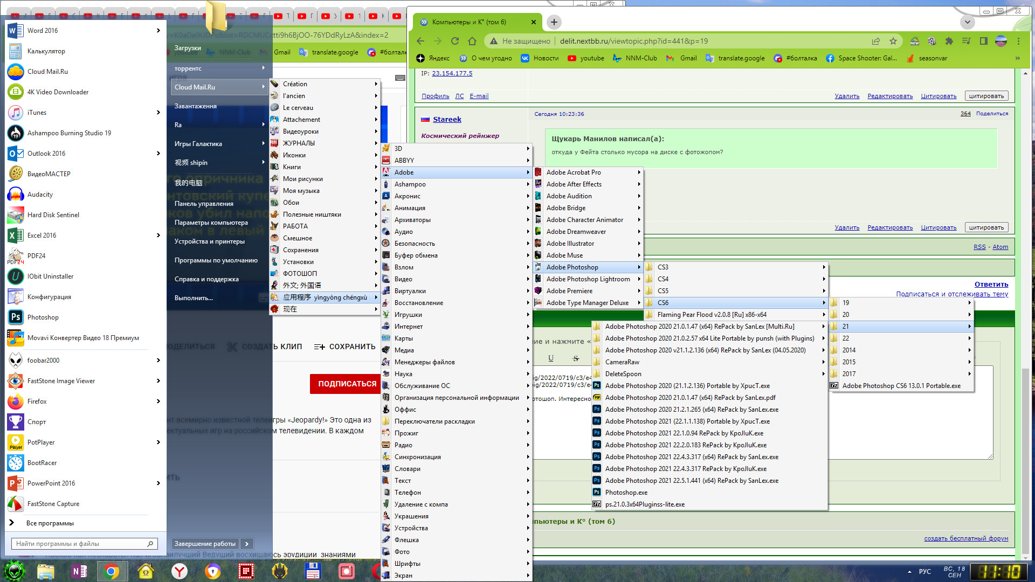Launch IObit Uninstaller icon
The image size is (1035, 582).
16,276
